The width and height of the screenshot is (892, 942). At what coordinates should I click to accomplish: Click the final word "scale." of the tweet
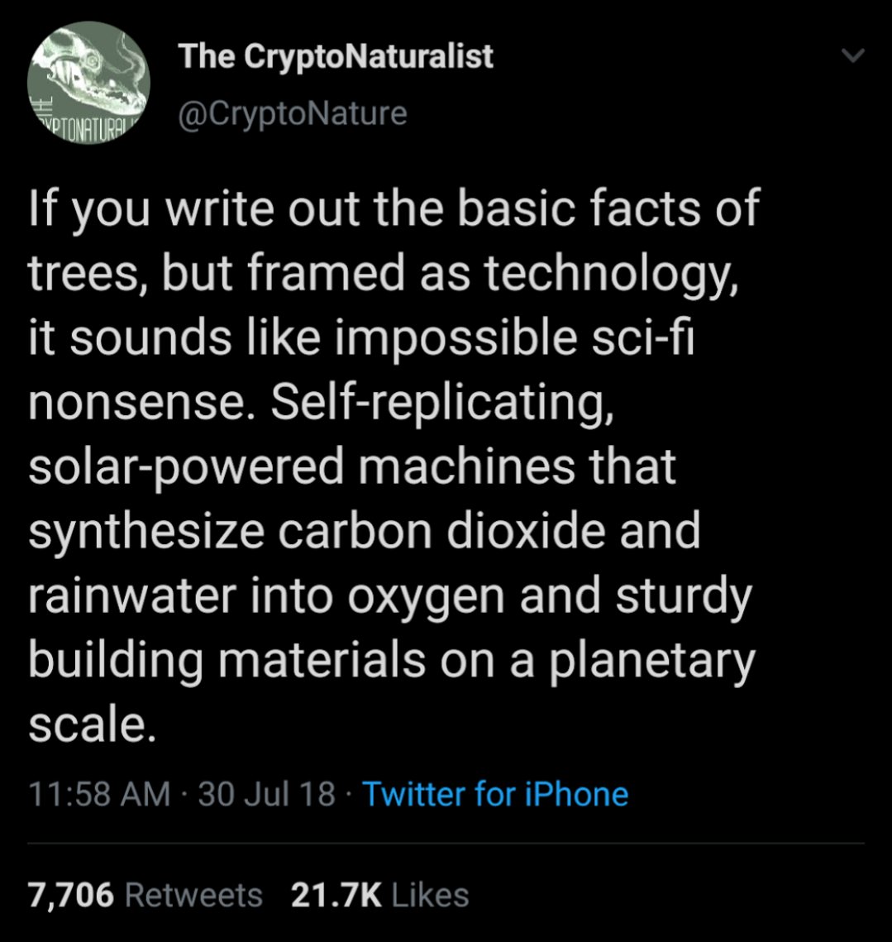(x=93, y=724)
